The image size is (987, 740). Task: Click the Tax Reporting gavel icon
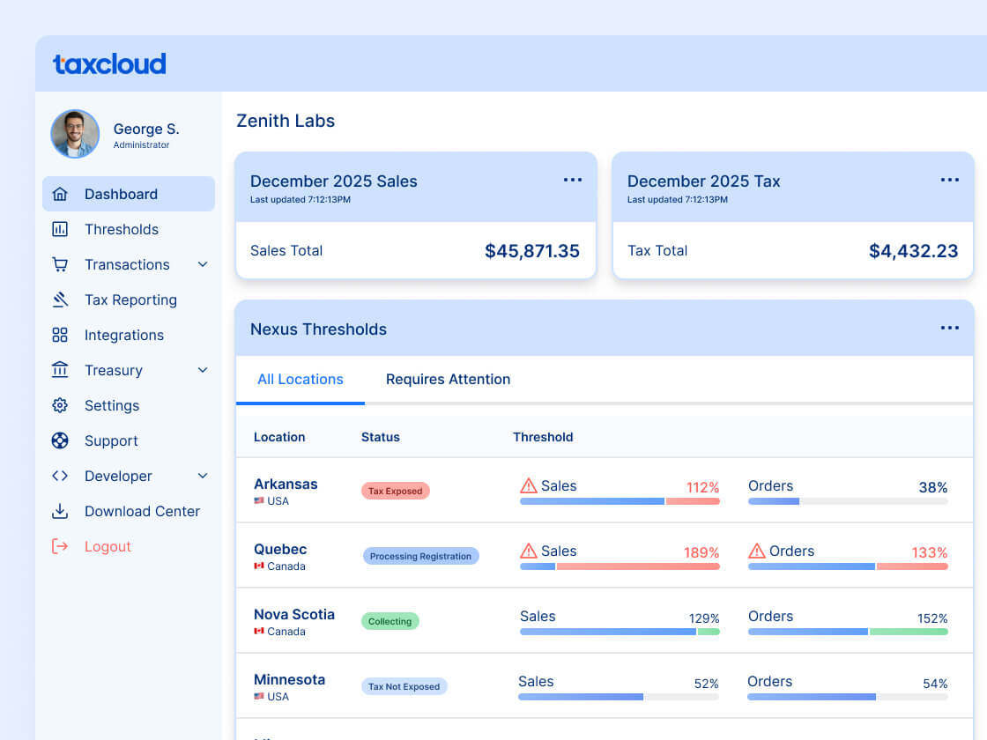point(60,300)
